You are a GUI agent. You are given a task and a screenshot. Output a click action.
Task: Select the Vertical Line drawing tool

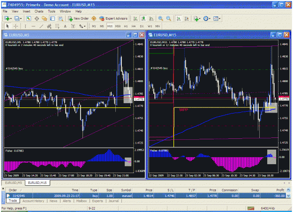coord(25,26)
